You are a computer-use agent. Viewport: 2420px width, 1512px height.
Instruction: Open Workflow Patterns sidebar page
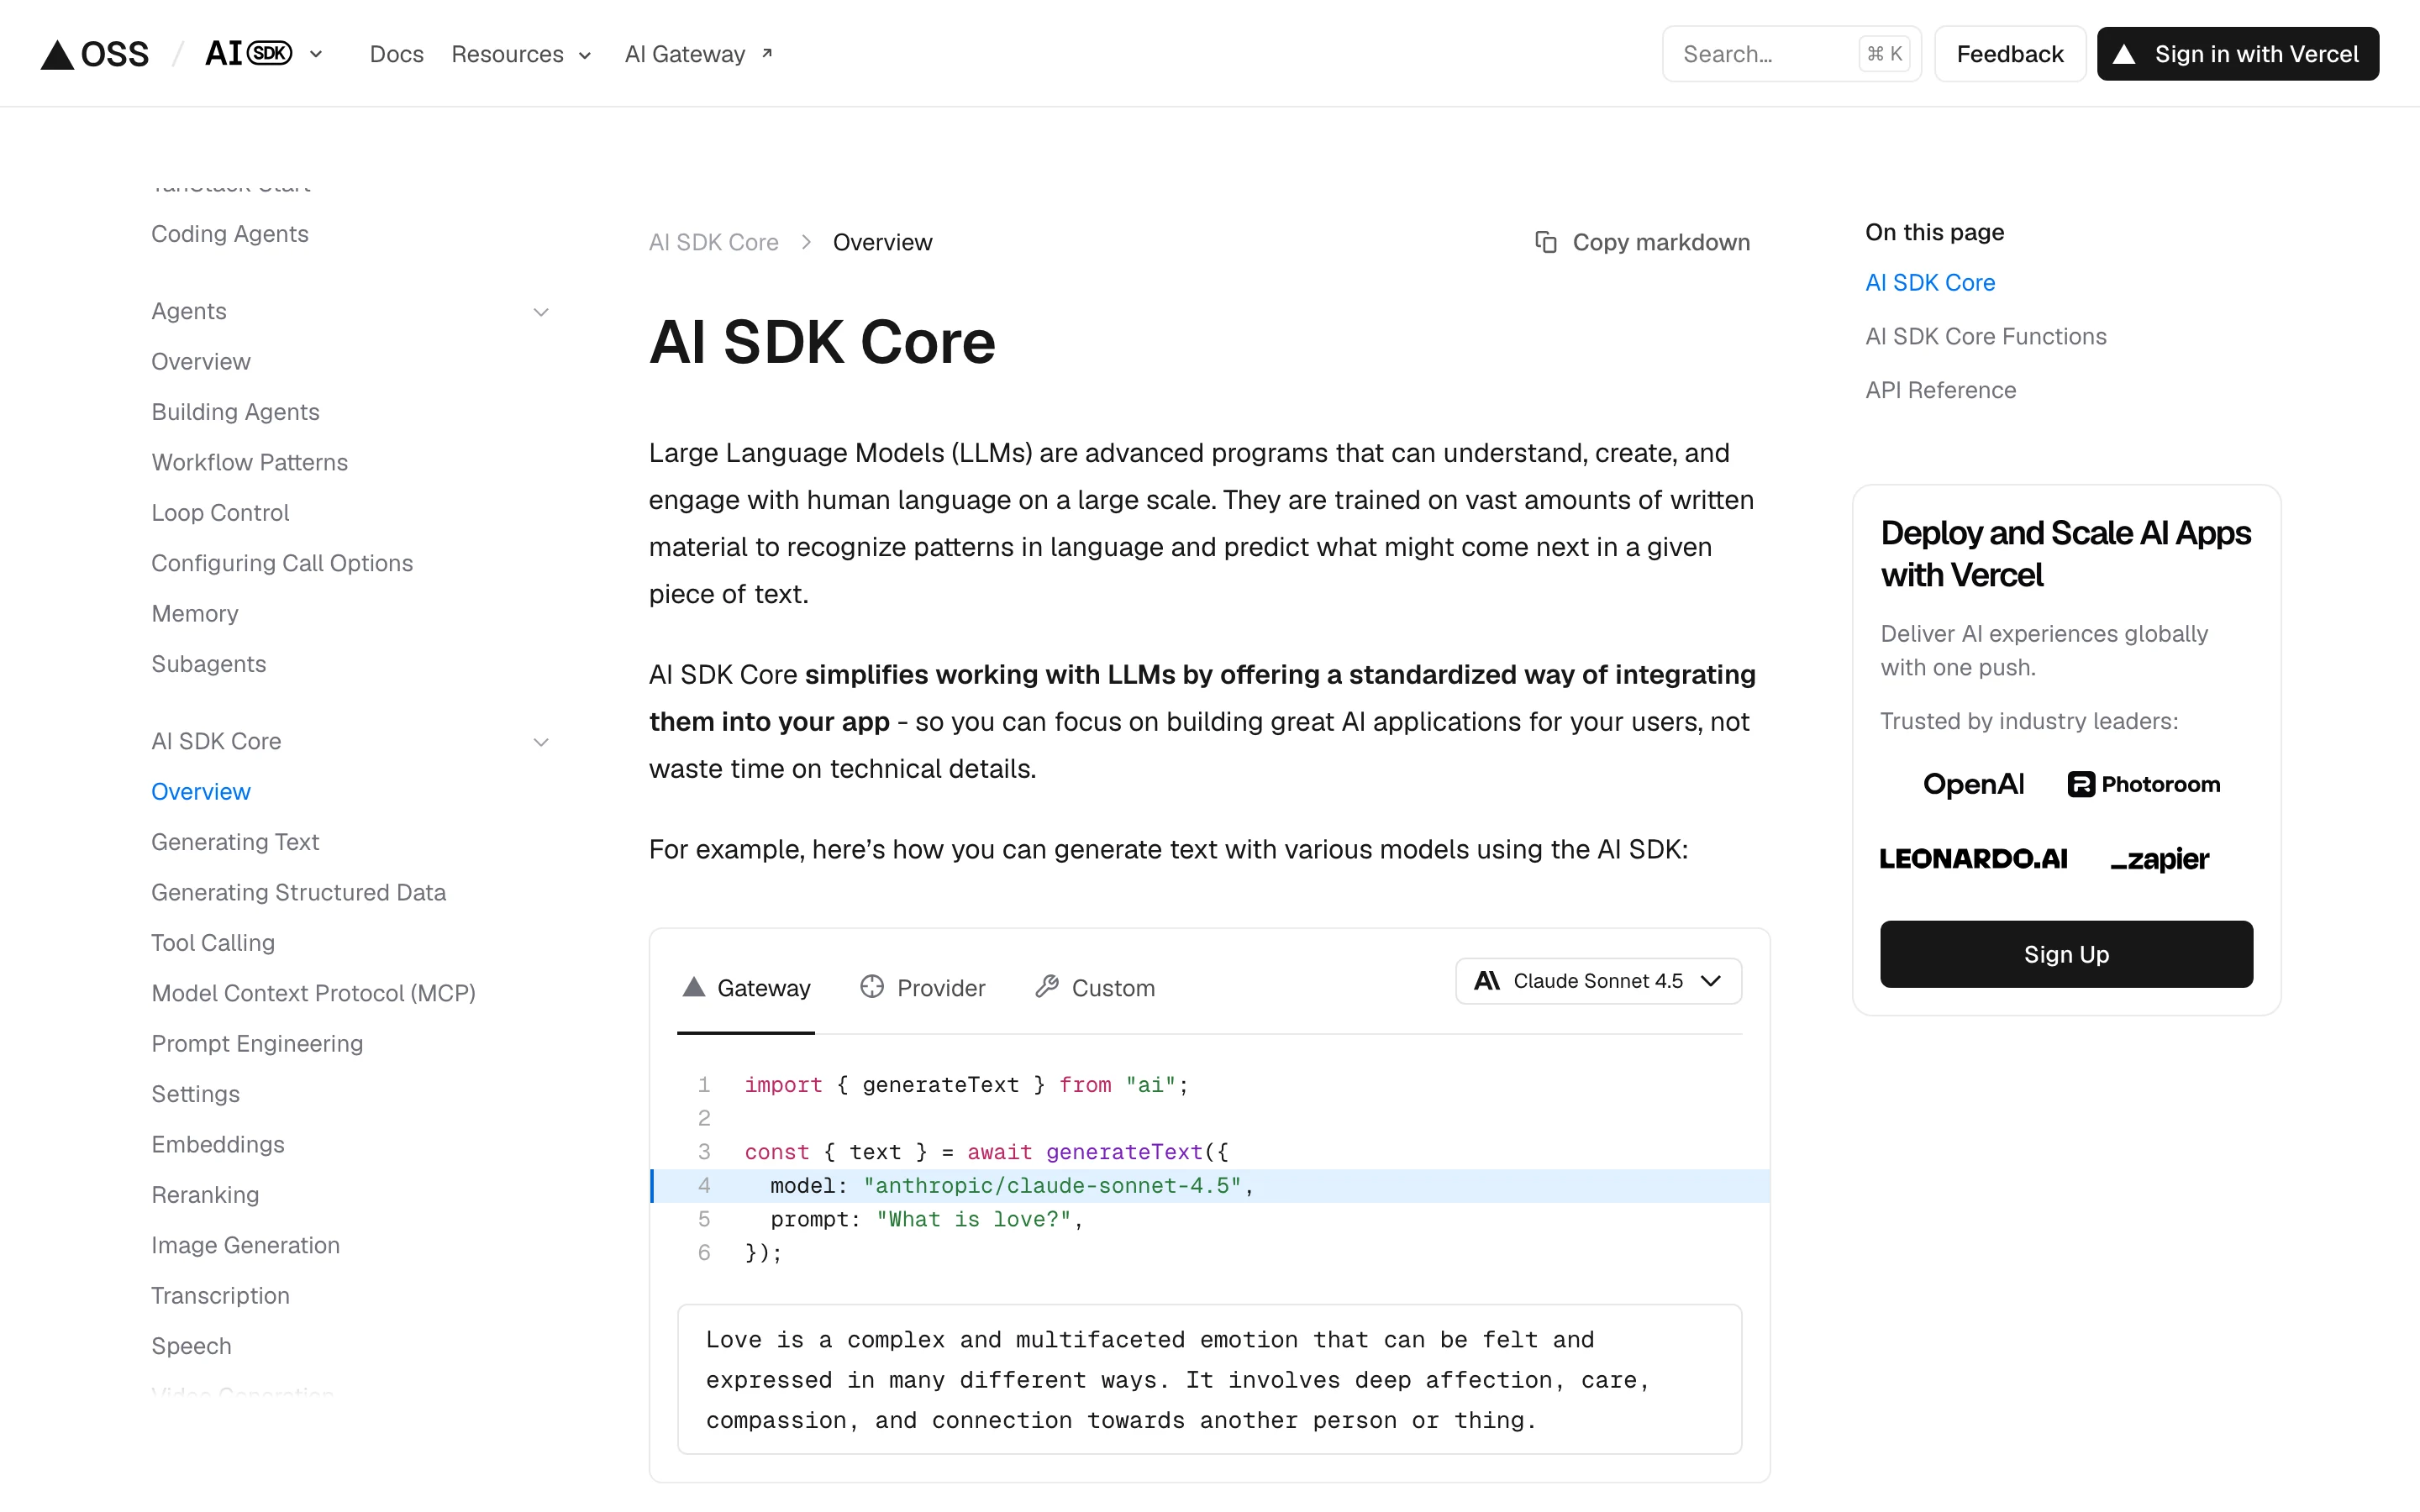[250, 463]
